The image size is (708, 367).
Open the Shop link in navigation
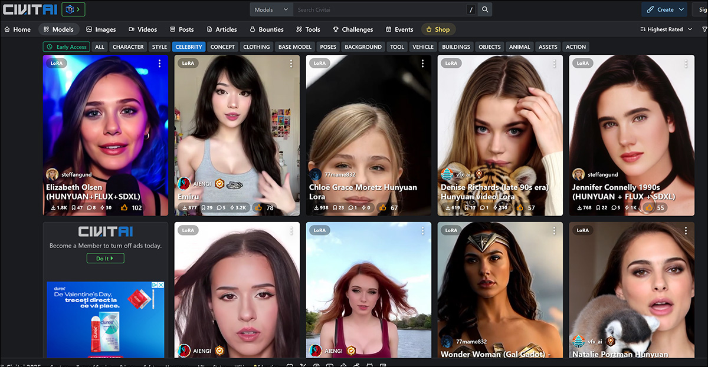(x=438, y=29)
